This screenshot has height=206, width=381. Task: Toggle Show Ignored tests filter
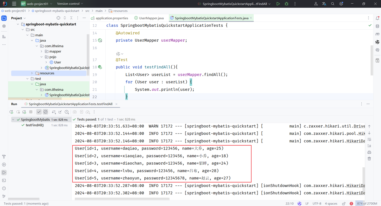45,112
